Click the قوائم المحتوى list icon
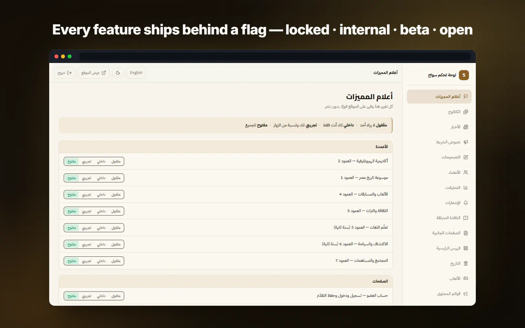This screenshot has height=328, width=525. pyautogui.click(x=466, y=294)
